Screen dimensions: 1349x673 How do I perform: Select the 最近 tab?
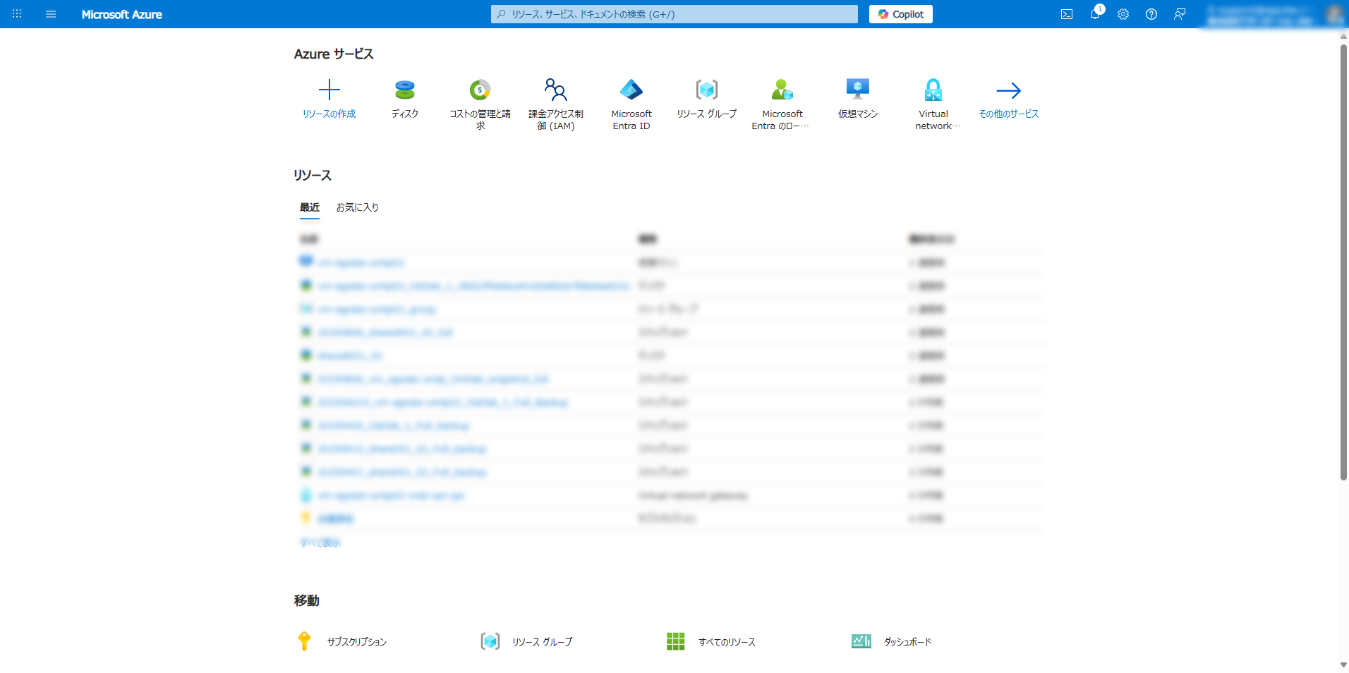pyautogui.click(x=309, y=207)
